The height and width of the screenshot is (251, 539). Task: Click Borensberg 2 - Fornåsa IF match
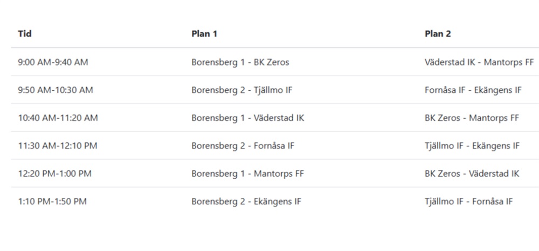point(243,146)
